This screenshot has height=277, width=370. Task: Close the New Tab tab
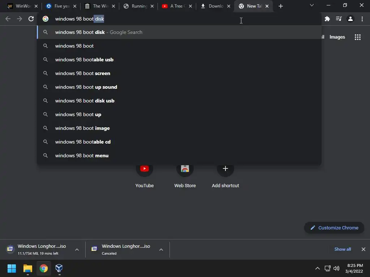267,6
